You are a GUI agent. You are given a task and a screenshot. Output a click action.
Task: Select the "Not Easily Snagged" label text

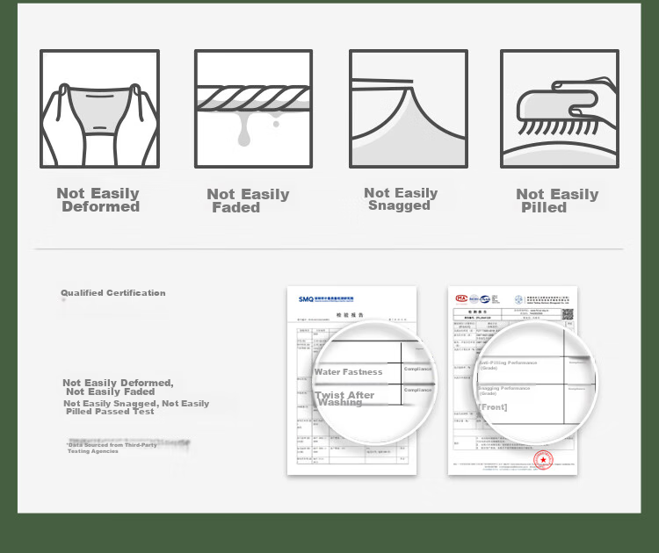click(401, 199)
